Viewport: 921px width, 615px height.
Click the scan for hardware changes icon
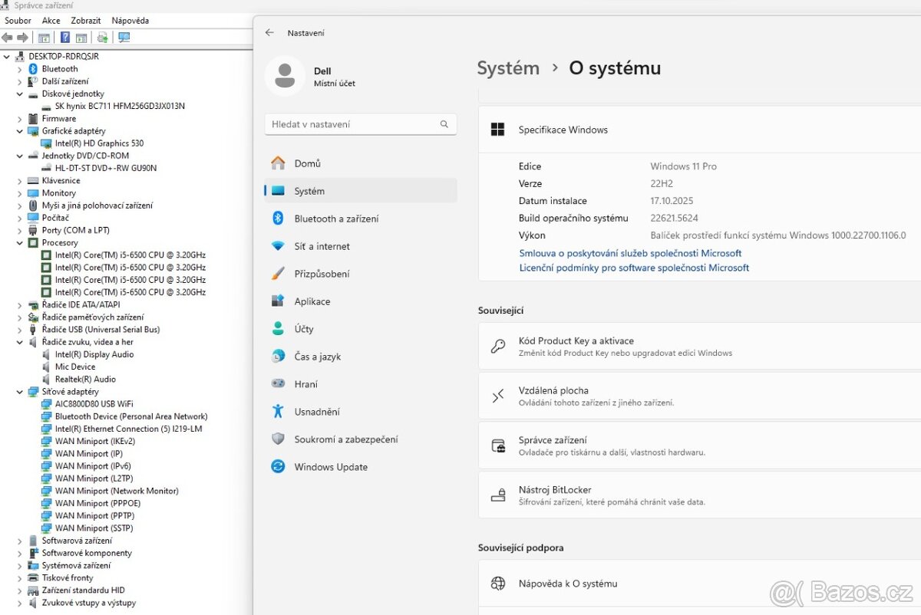(x=124, y=37)
